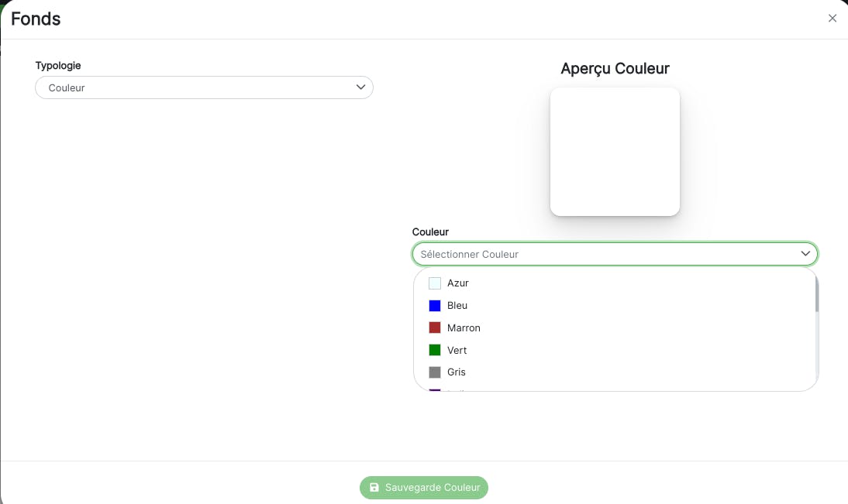The width and height of the screenshot is (848, 504).
Task: Click the Sélectionner Couleur select field
Action: click(x=605, y=254)
